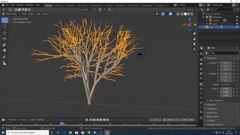Open the Object properties tab
The height and width of the screenshot is (135, 240).
tap(201, 84)
